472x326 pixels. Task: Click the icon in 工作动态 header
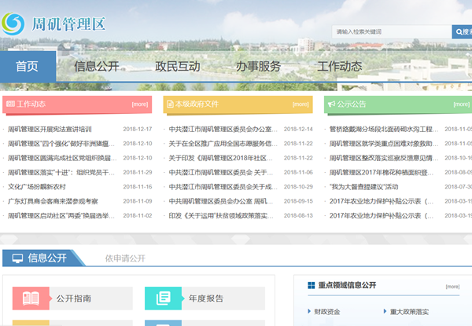[10, 104]
